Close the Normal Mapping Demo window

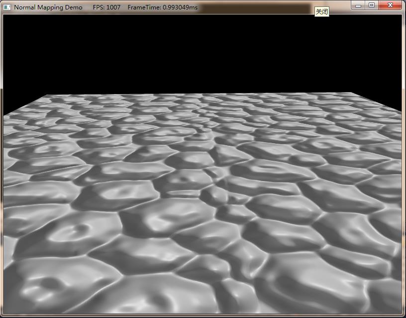[390, 5]
